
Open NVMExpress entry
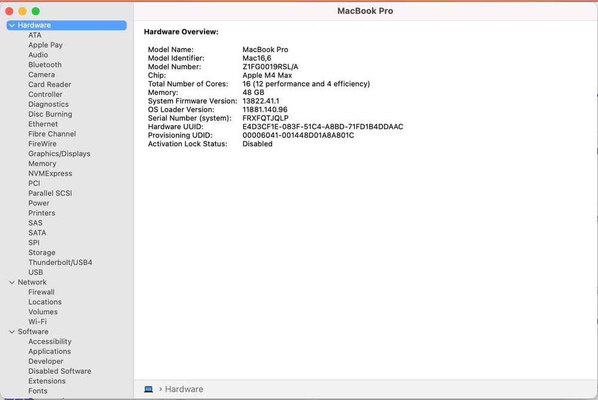click(50, 174)
